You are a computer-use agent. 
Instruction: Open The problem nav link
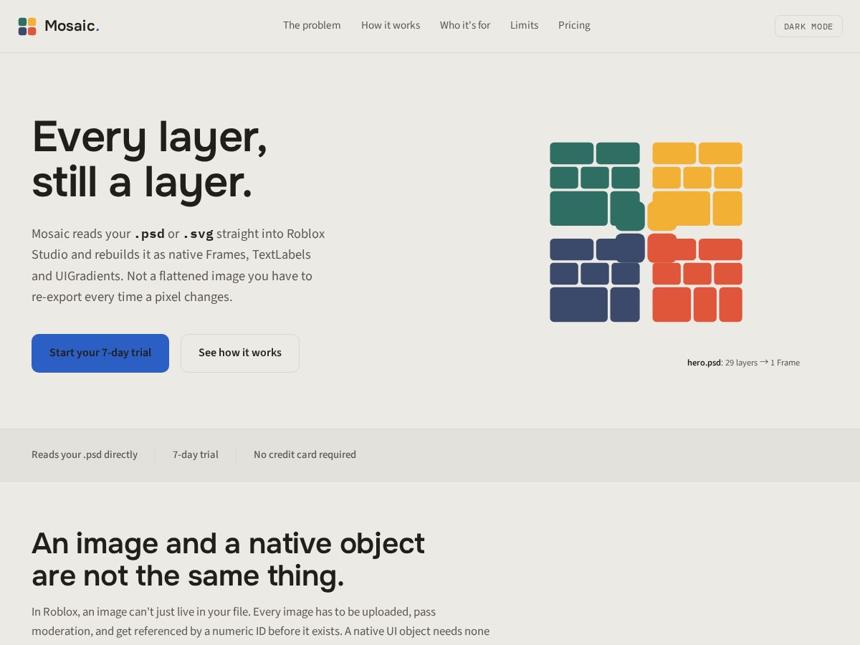(x=312, y=25)
